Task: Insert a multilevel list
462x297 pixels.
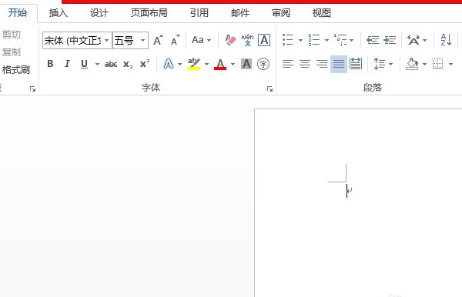Action: (340, 40)
